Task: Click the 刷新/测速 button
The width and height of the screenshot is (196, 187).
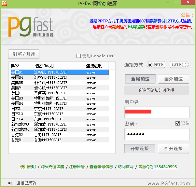Action: 24,54
